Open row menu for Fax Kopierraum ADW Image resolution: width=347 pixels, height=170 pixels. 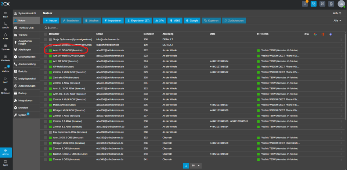pyautogui.click(x=341, y=132)
